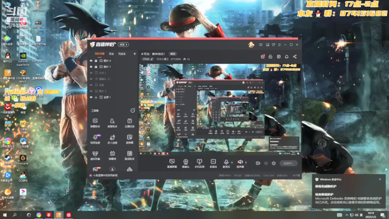Open the 读弹幕 tool
This screenshot has height=219, width=389.
click(129, 139)
